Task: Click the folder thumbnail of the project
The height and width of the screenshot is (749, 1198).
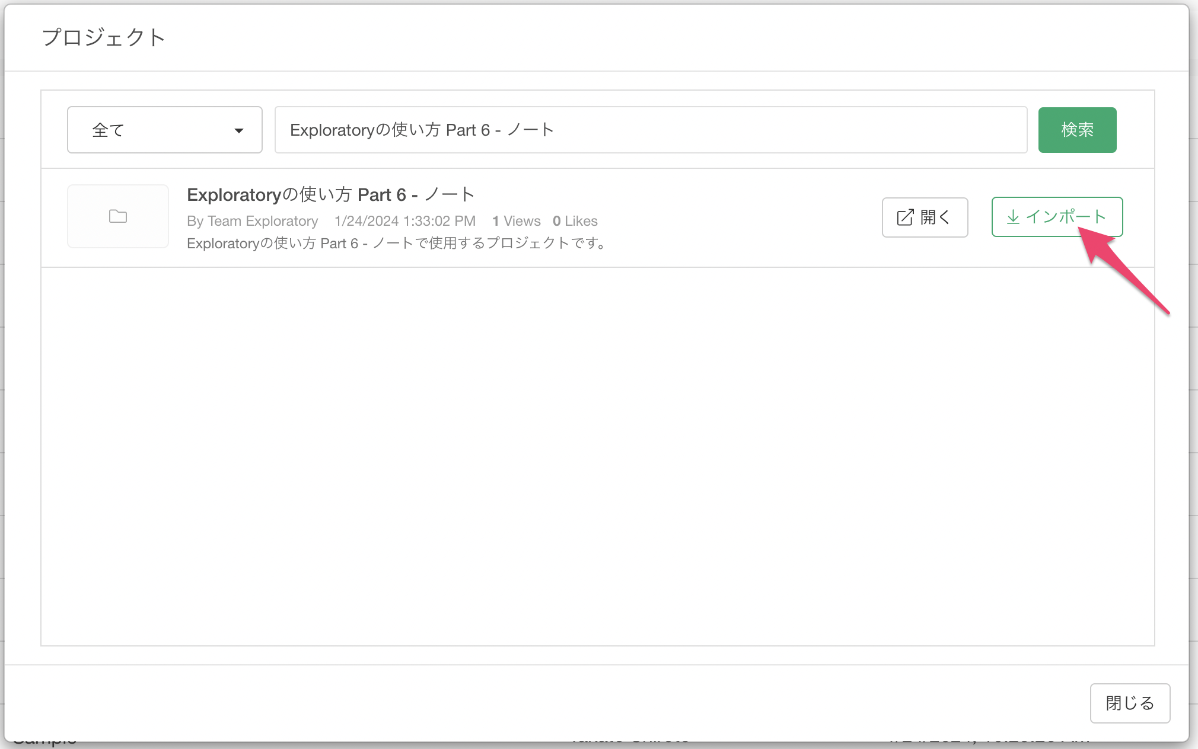Action: tap(118, 216)
